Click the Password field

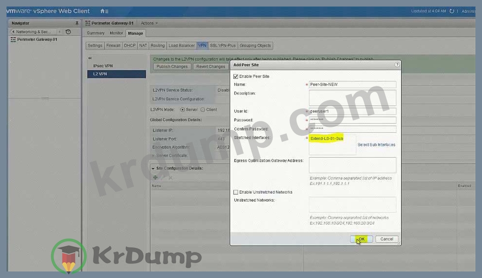[352, 120]
